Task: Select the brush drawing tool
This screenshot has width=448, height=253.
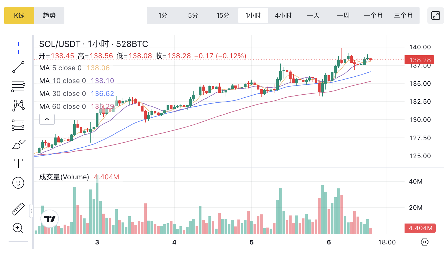Action: (x=18, y=144)
